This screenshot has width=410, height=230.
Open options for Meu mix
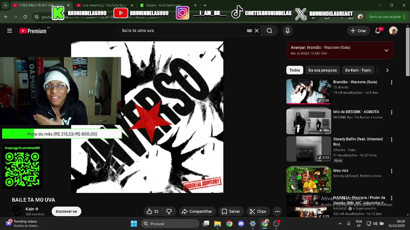(x=391, y=171)
